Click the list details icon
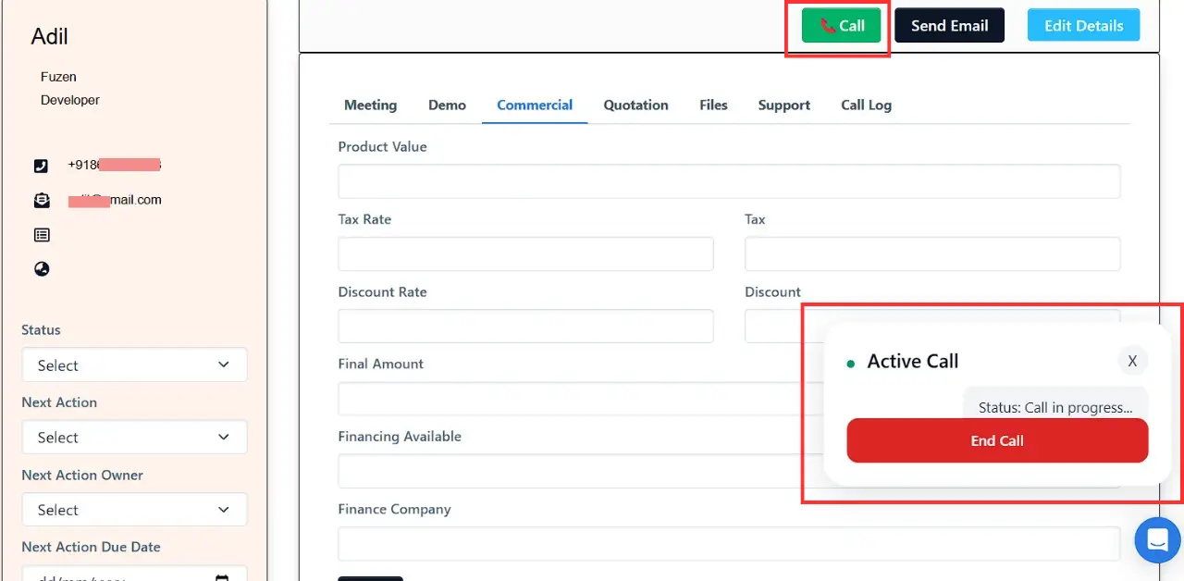This screenshot has height=581, width=1184. (42, 235)
